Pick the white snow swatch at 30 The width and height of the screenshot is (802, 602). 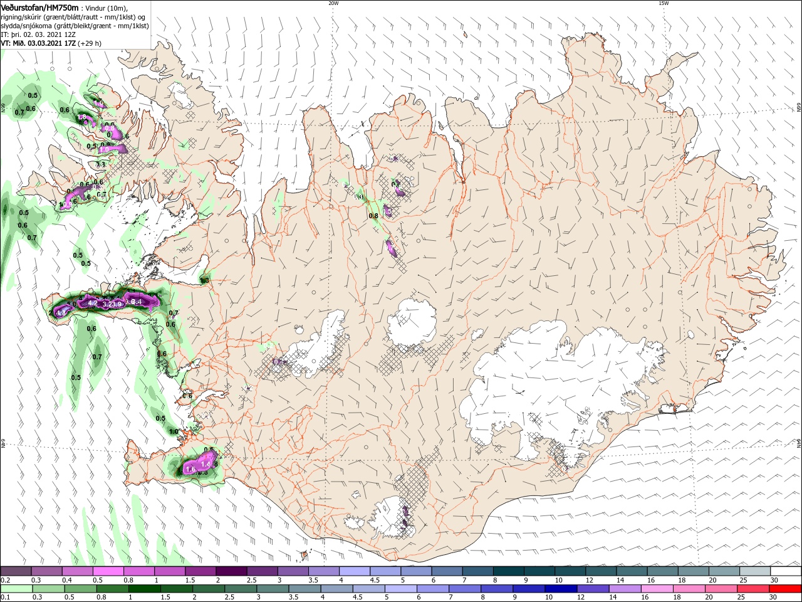tap(786, 571)
